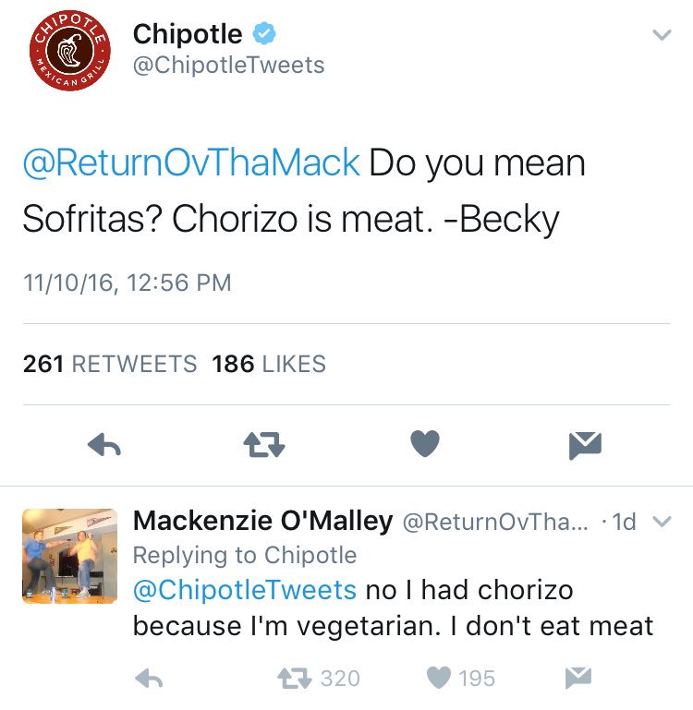Open the Chipotle account name
693x710 pixels.
(x=188, y=34)
